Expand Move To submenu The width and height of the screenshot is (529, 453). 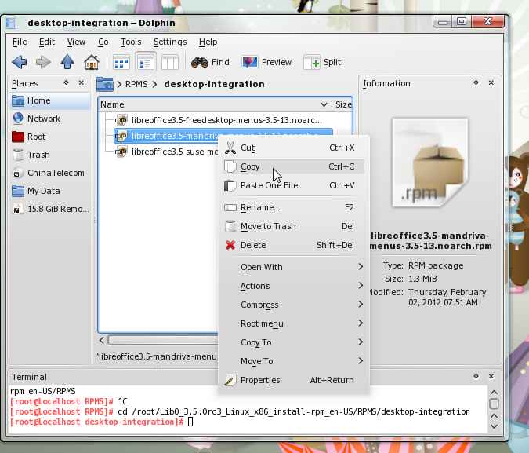[x=294, y=361]
